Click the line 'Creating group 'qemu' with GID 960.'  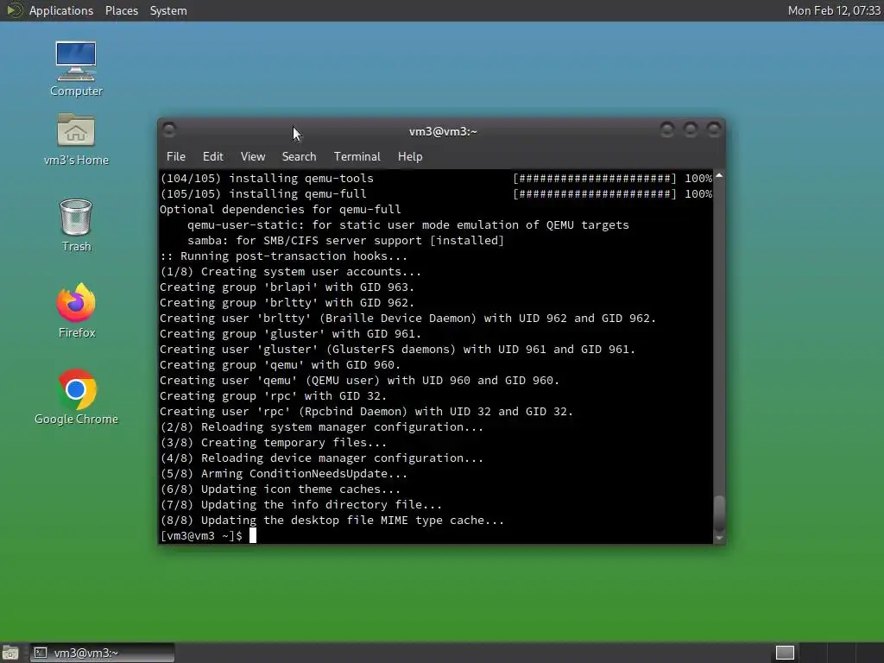click(x=281, y=365)
